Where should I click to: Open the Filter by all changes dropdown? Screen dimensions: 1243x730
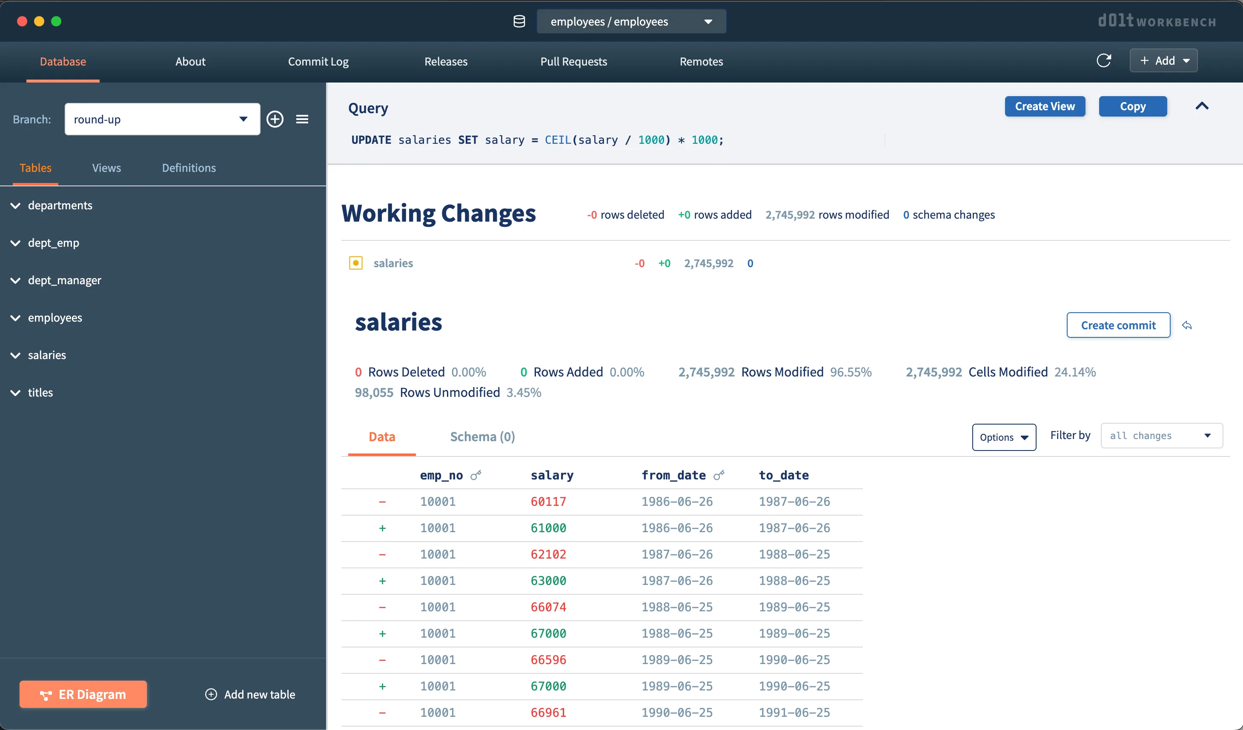point(1161,436)
